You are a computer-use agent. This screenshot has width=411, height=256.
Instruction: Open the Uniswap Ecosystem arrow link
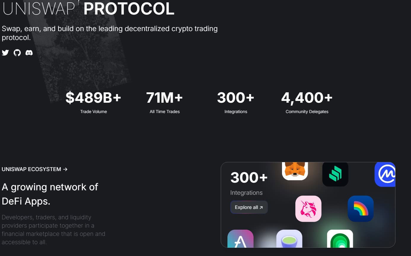point(35,169)
